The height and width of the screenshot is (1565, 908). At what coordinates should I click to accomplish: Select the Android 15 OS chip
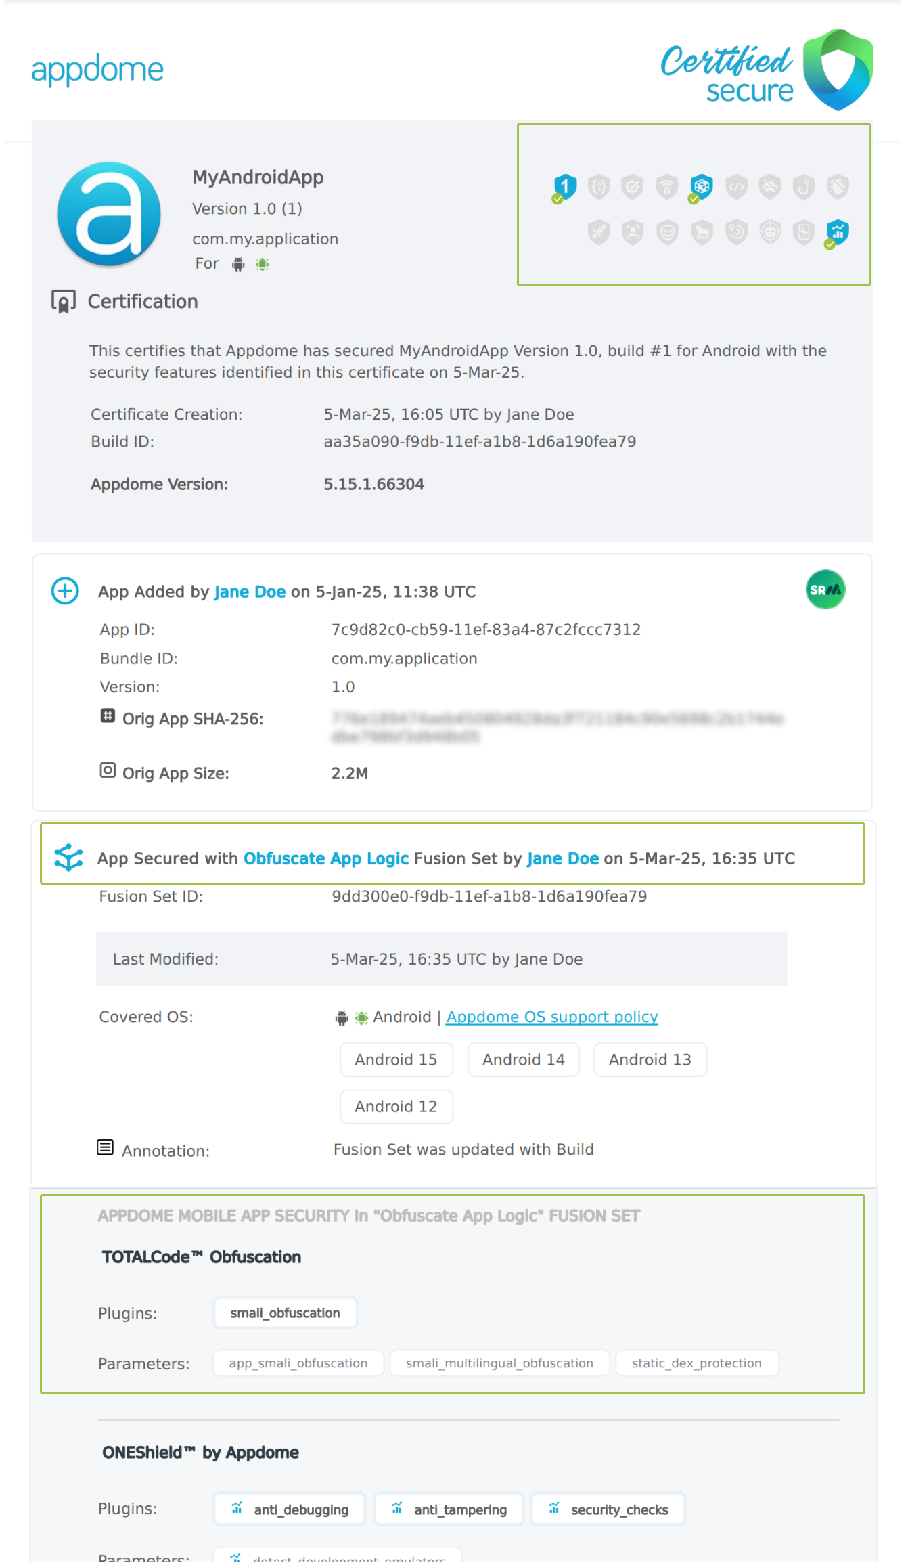pyautogui.click(x=396, y=1059)
